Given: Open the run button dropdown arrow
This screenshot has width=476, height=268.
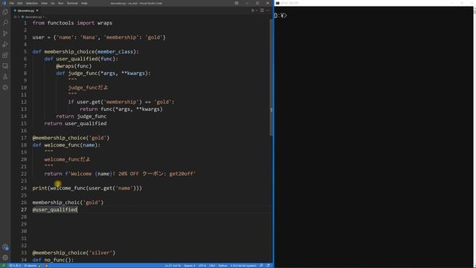Looking at the screenshot, I should (257, 10).
